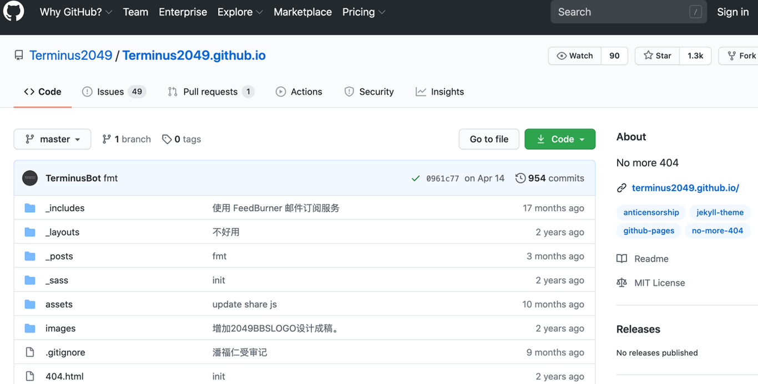
Task: Focus the Search input field
Action: 629,12
